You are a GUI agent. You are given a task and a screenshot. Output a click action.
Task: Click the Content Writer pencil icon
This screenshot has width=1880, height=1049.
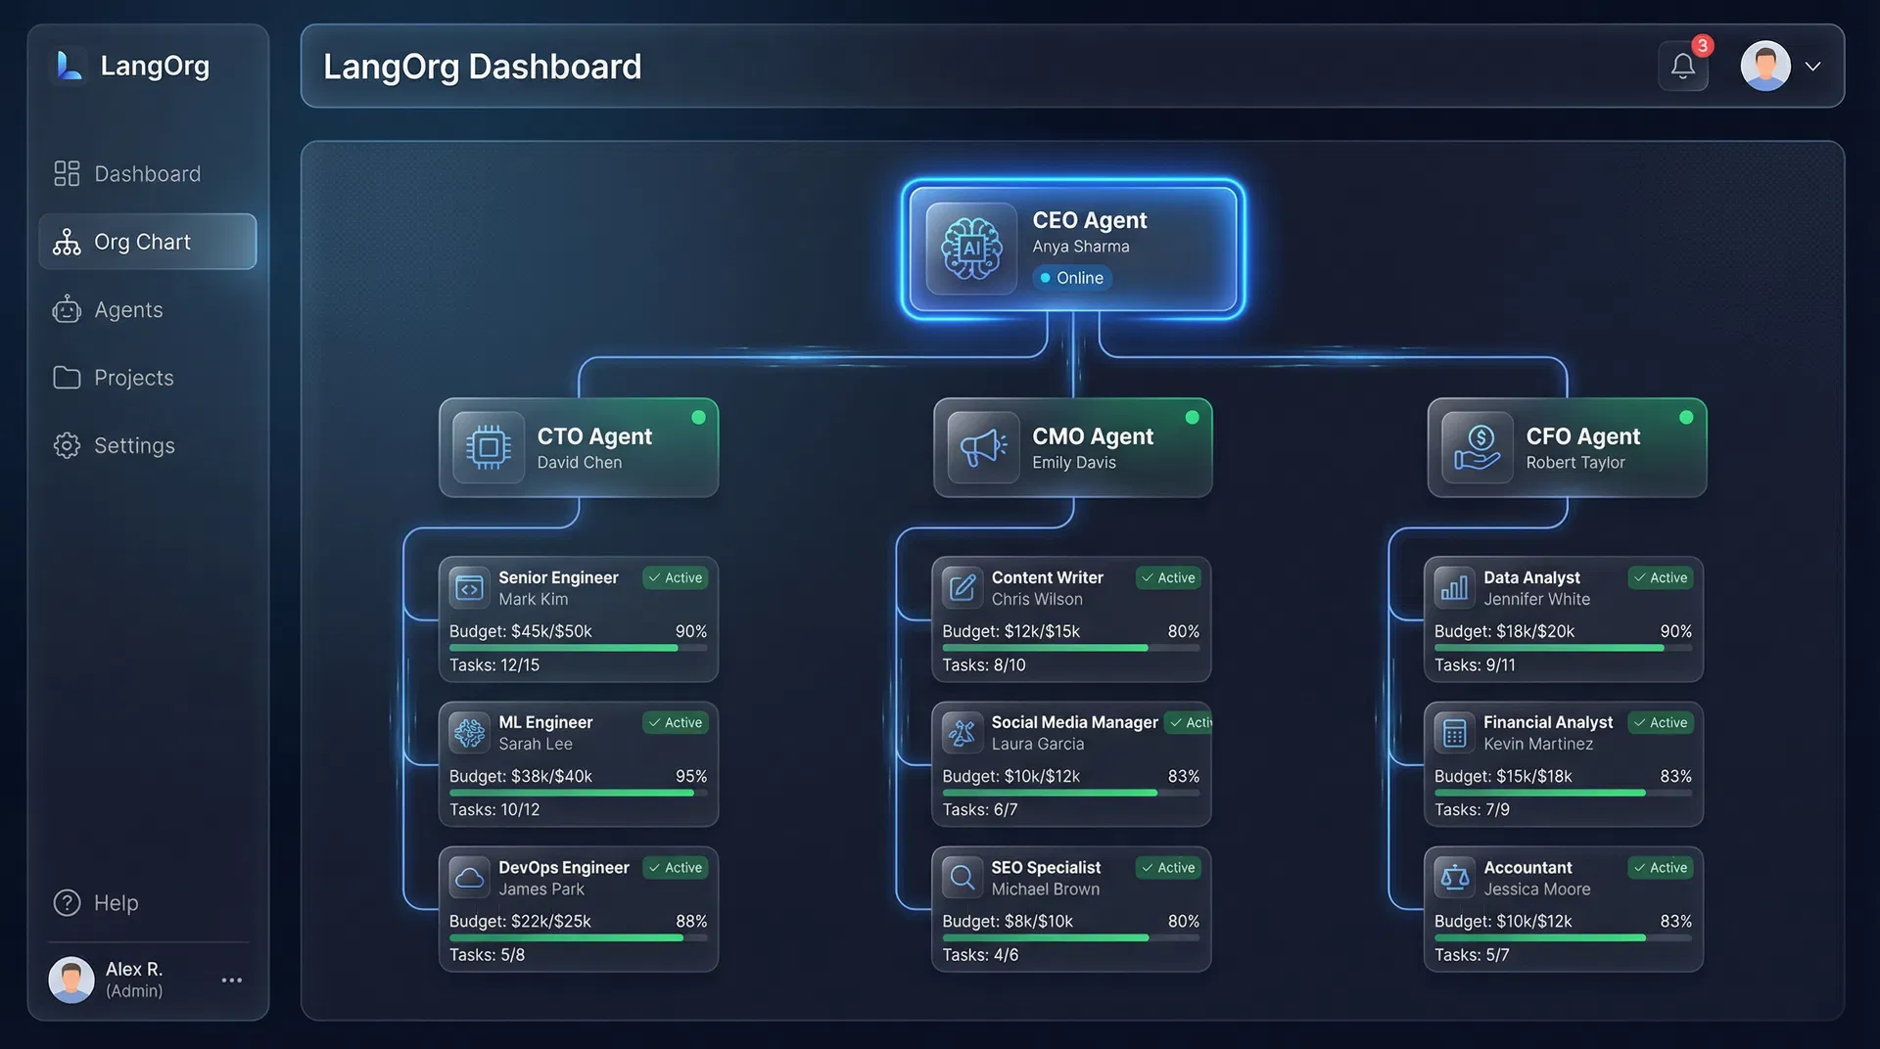pos(962,587)
